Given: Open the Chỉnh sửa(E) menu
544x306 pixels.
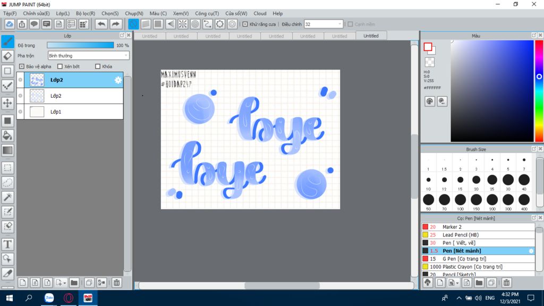Looking at the screenshot, I should 37,13.
